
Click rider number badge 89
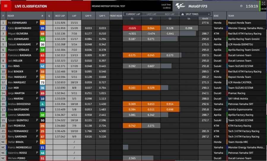pyautogui.click(x=42, y=94)
